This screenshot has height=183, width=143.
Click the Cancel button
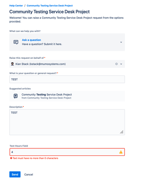click(x=29, y=175)
